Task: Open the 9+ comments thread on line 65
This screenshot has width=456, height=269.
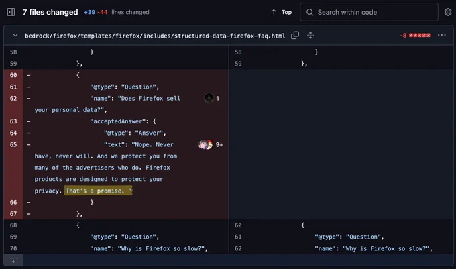Action: point(211,144)
